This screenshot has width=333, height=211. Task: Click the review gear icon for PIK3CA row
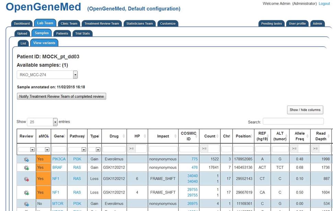point(26,159)
